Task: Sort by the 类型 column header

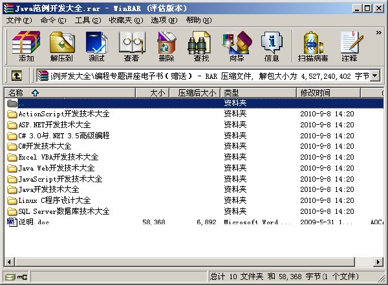Action: tap(258, 93)
